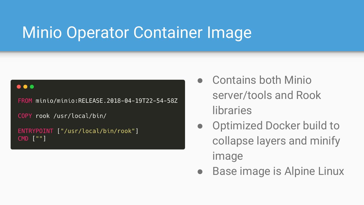Click the red dot in code window
This screenshot has width=364, height=205.
19,87
